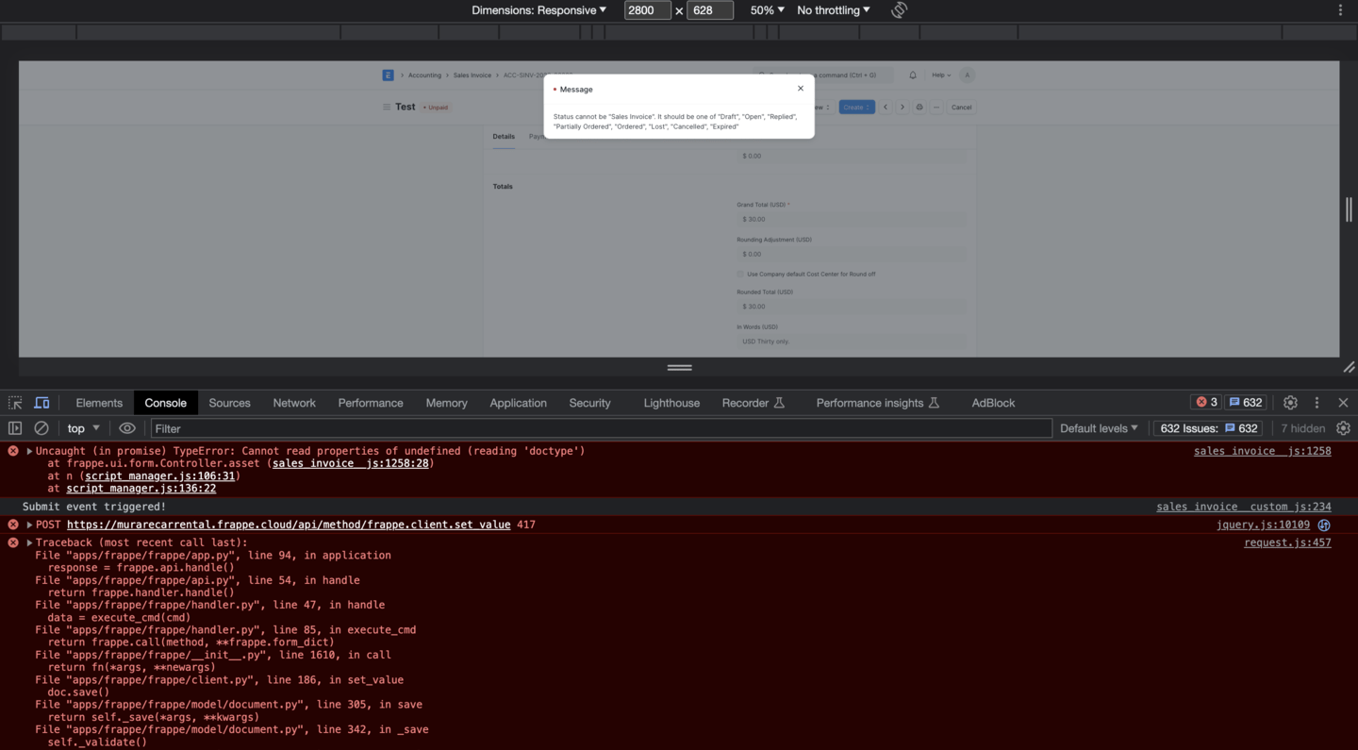Expand the Default levels dropdown
Viewport: 1358px width, 750px height.
point(1099,428)
